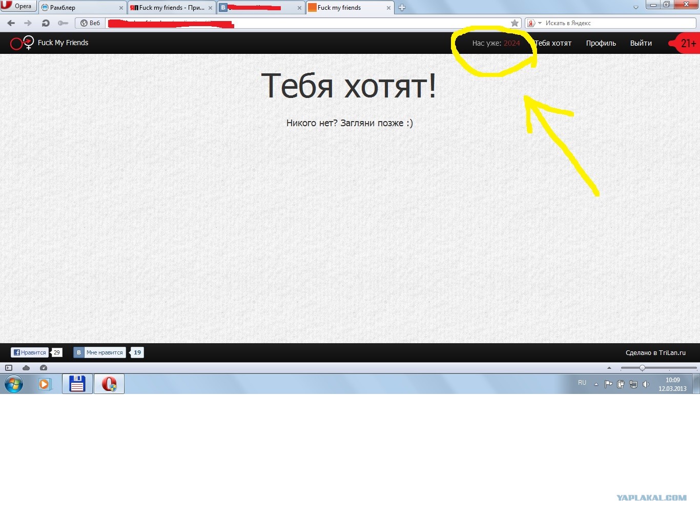Viewport: 700px width, 513px height.
Task: Open the Opera main menu
Action: coord(18,6)
